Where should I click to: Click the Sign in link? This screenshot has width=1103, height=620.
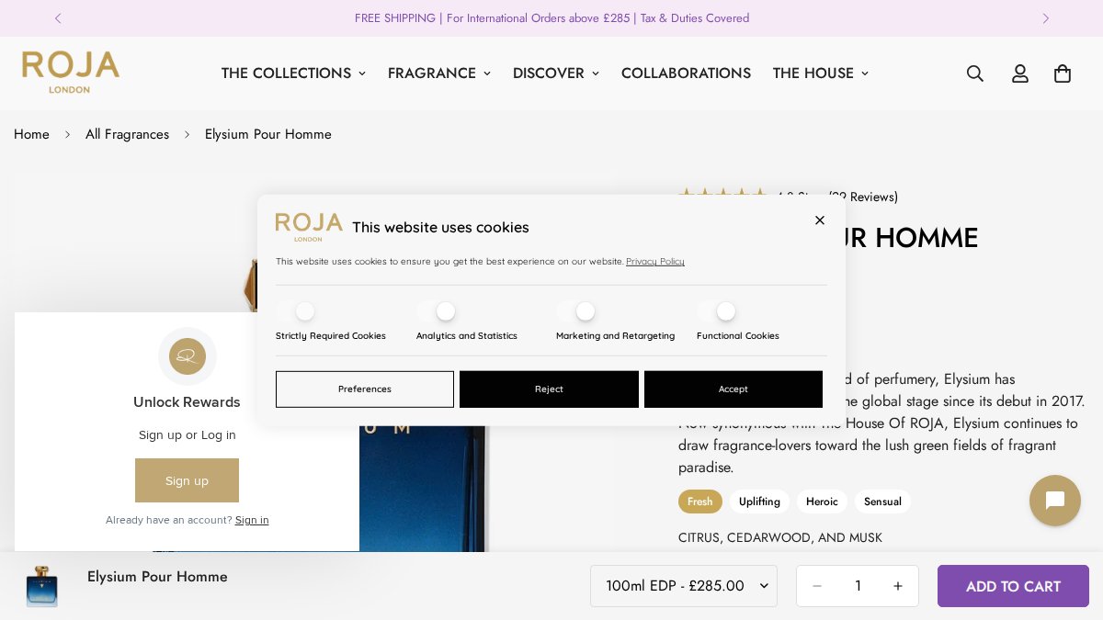[252, 520]
